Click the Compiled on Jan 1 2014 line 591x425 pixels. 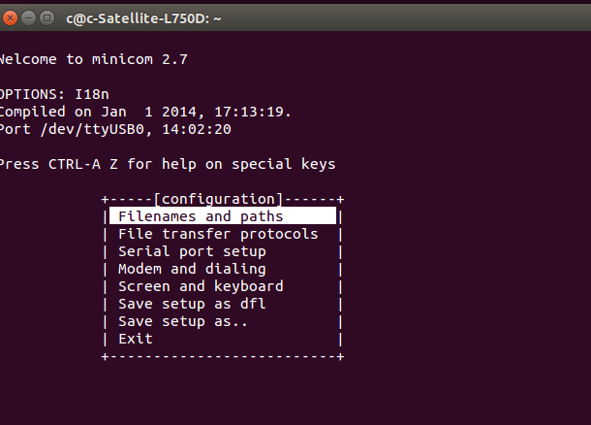(x=145, y=112)
